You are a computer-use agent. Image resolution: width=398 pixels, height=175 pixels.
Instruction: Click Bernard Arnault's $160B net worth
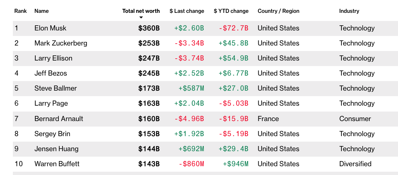click(x=149, y=119)
